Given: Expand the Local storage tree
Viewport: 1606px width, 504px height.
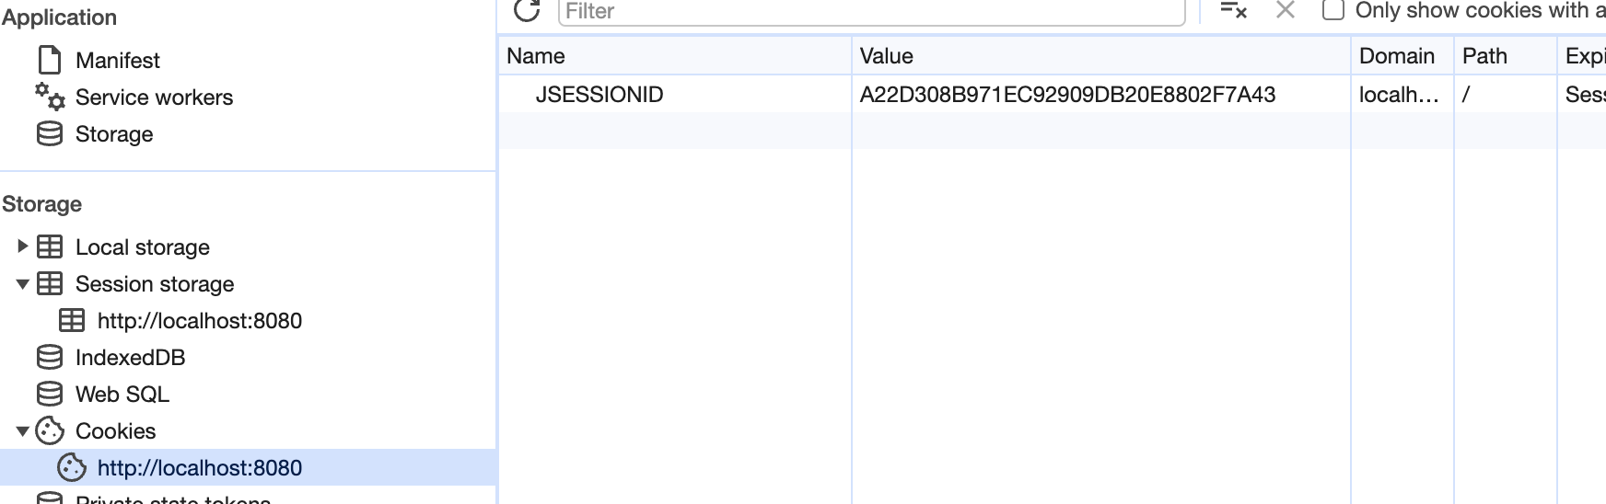Looking at the screenshot, I should coord(23,246).
